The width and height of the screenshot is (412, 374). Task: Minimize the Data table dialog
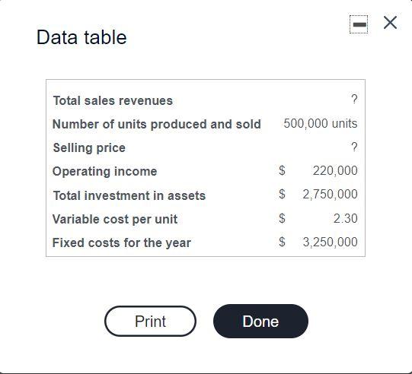pos(359,24)
